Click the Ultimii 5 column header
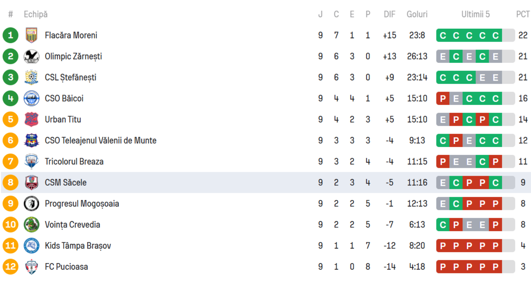Viewport: 531px width, 282px height. pos(475,14)
